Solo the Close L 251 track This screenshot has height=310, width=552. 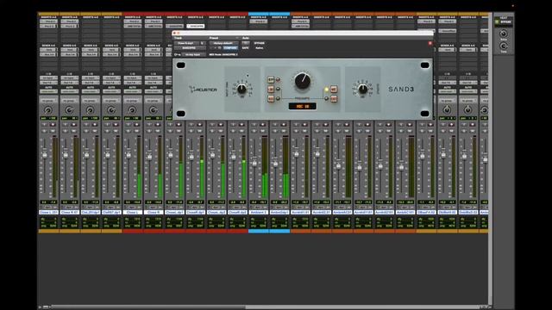44,131
